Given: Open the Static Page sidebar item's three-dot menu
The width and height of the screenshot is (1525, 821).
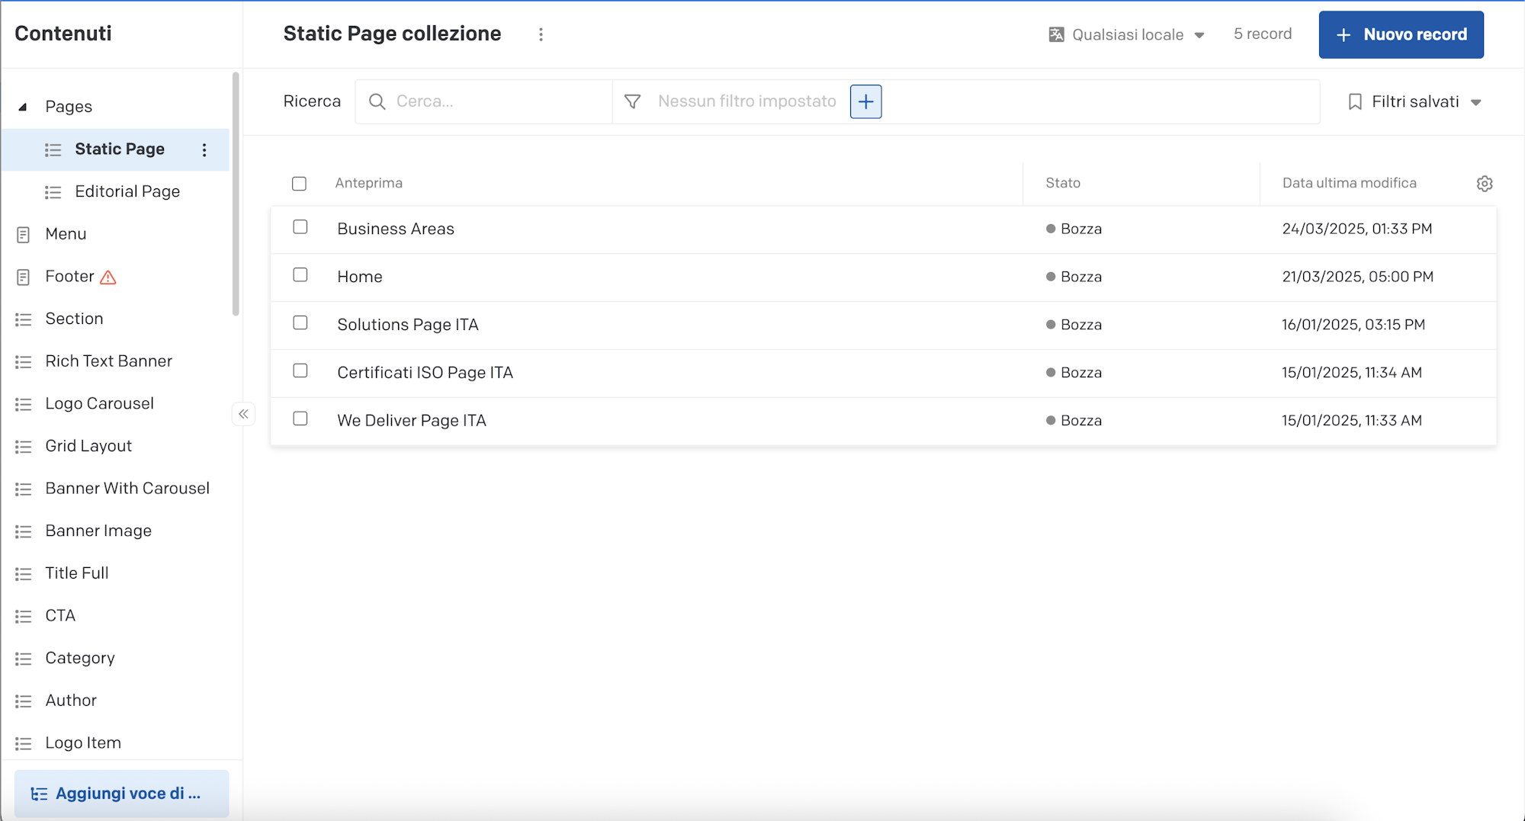Looking at the screenshot, I should [204, 150].
